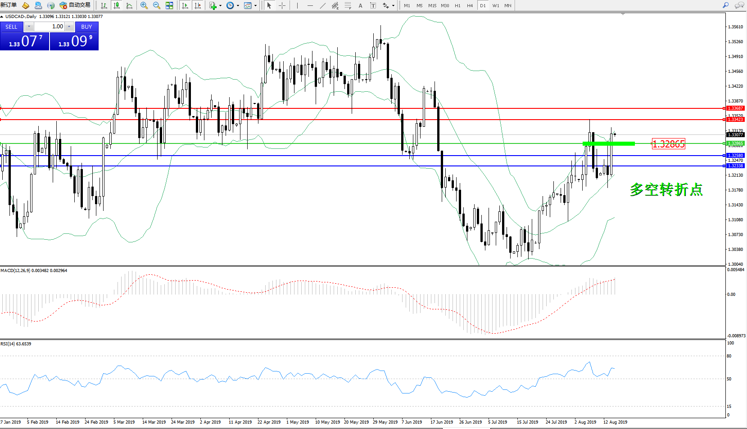
Task: Open the chart templates dropdown arrow
Action: 255,6
